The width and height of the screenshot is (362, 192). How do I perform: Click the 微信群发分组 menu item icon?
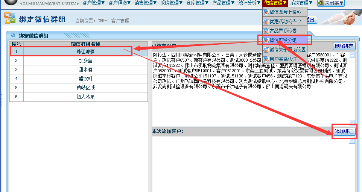266,40
